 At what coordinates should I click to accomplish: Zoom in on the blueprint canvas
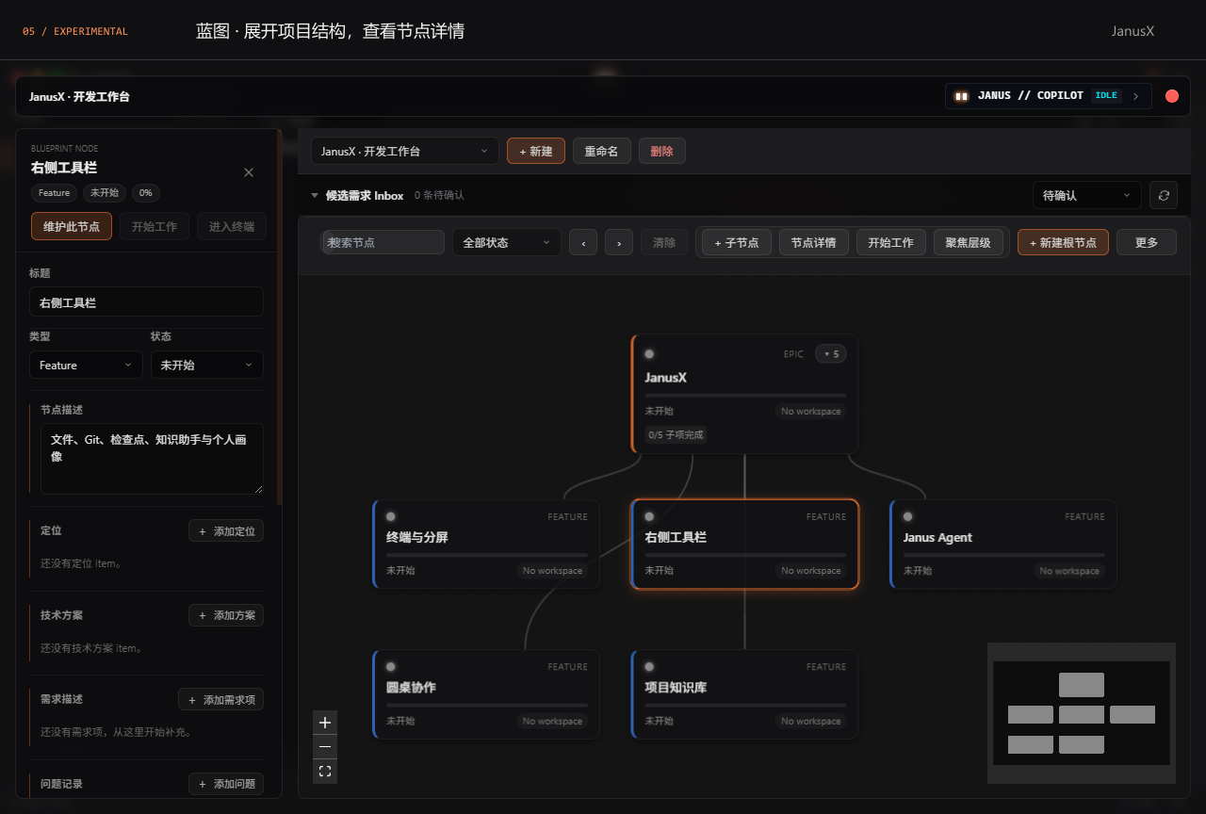[x=325, y=723]
